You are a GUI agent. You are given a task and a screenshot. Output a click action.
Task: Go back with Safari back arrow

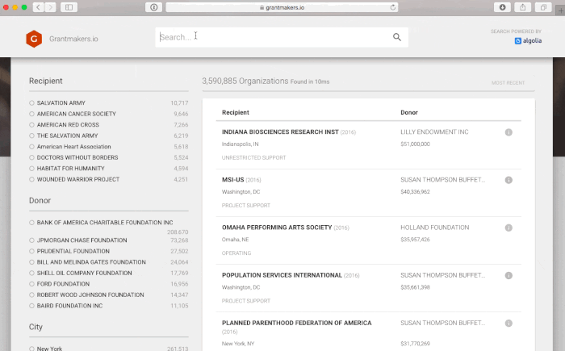(39, 7)
